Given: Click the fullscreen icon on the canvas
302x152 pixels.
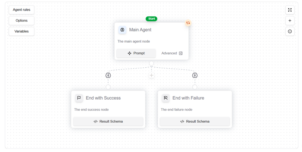Looking at the screenshot, I should tap(290, 10).
